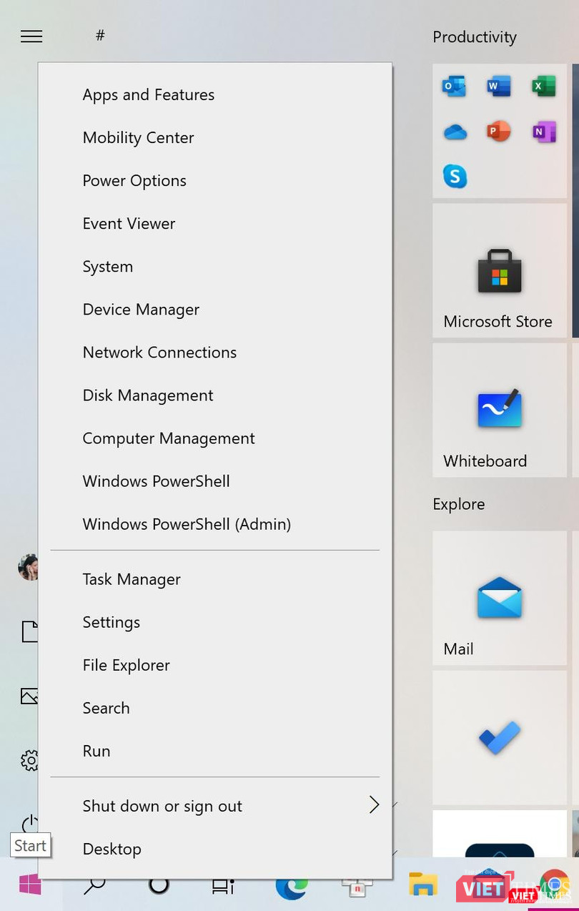Open PowerPoint from the Productivity tiles
The image size is (579, 911).
click(x=499, y=132)
